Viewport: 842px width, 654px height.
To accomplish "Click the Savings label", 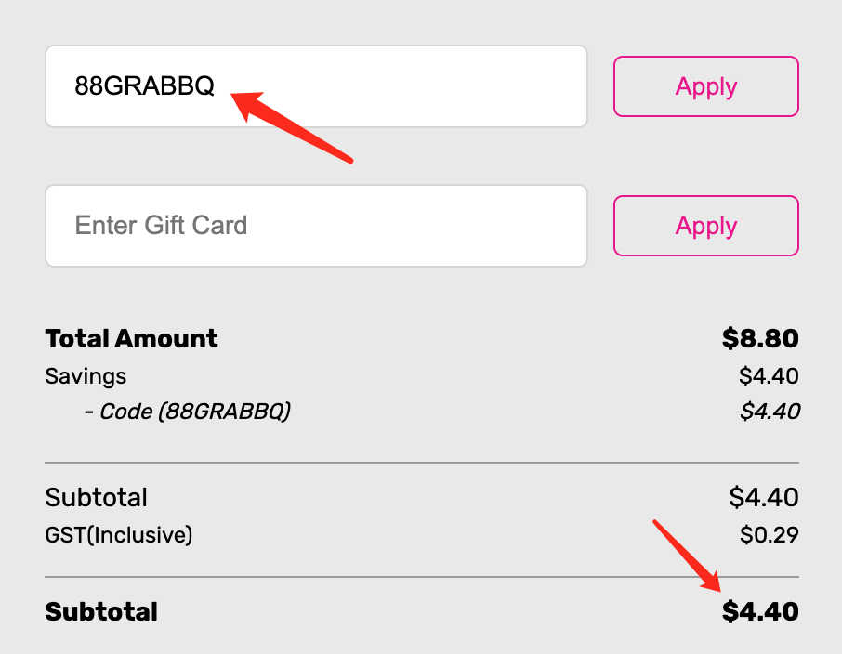I will [86, 376].
